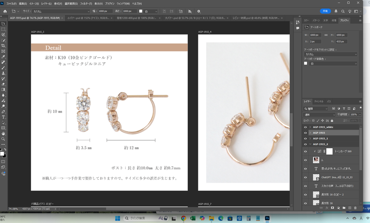
Task: Open the ファイル menu
Action: (x=11, y=4)
